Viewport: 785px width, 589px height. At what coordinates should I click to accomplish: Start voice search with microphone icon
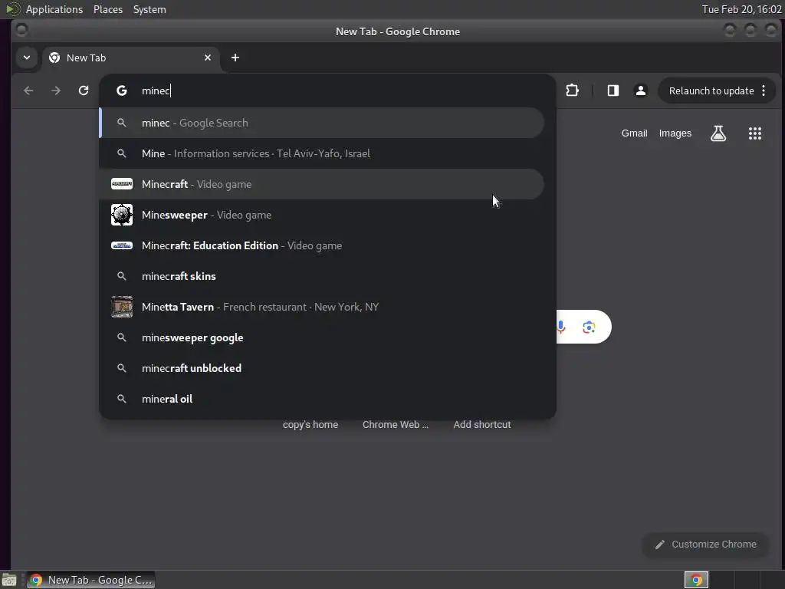pos(560,327)
